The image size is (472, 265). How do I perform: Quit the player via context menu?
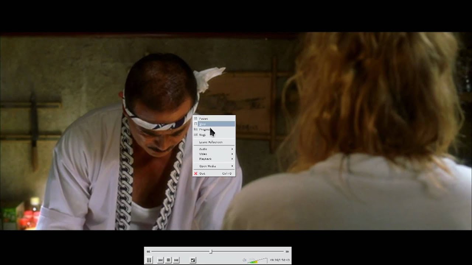214,173
